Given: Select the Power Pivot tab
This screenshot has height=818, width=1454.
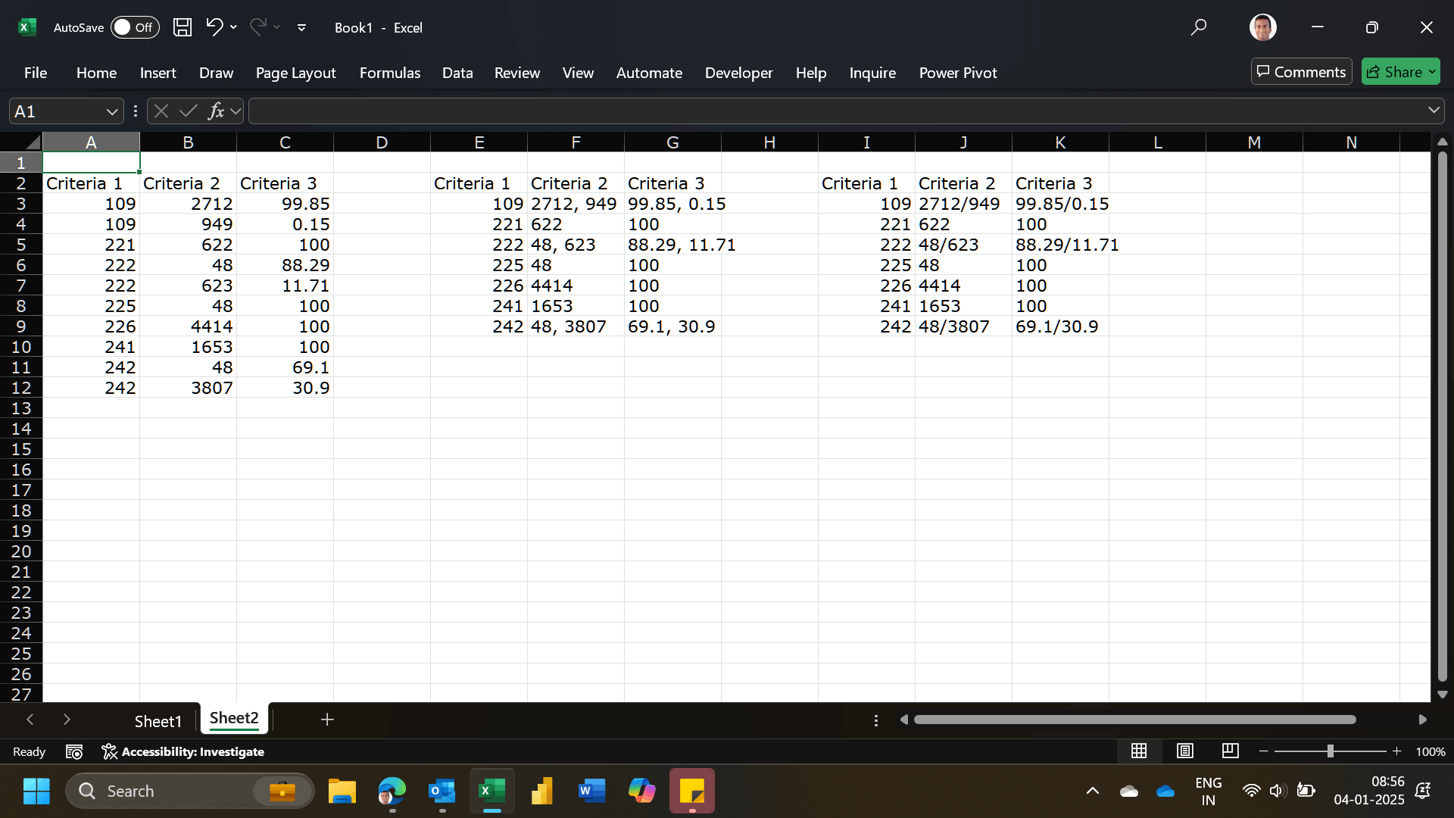Looking at the screenshot, I should click(958, 73).
